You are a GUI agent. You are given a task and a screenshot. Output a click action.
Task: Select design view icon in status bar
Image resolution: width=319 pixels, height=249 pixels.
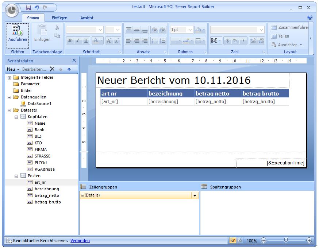[232, 241]
